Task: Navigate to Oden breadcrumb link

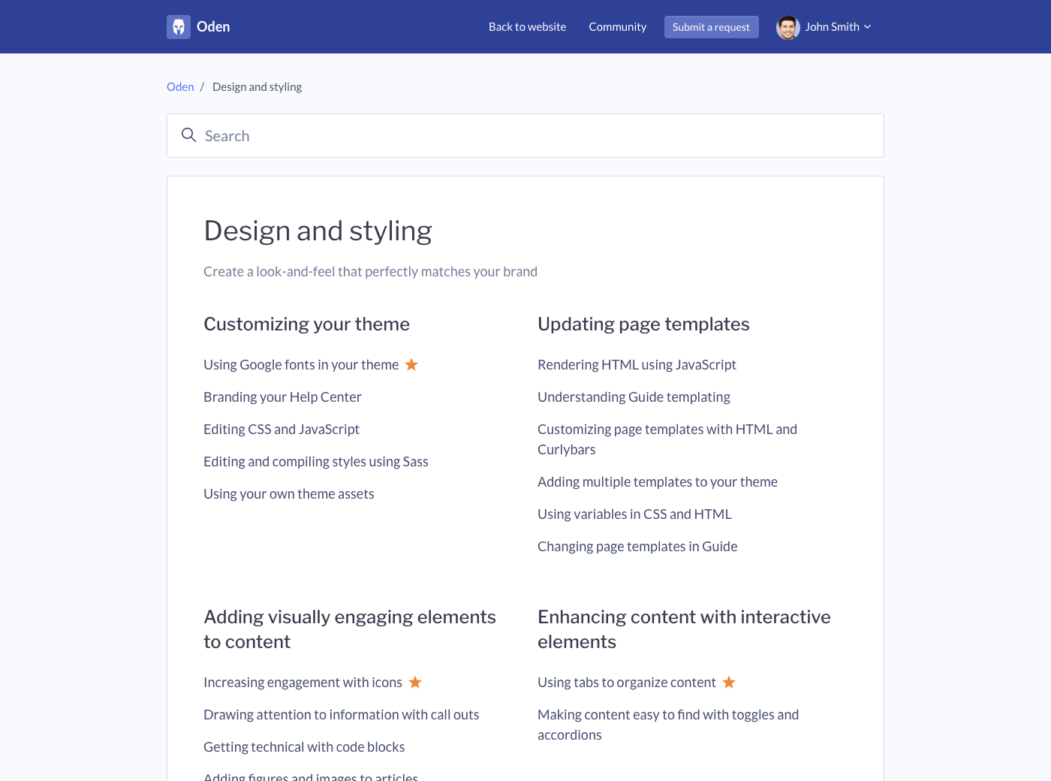Action: click(x=180, y=87)
